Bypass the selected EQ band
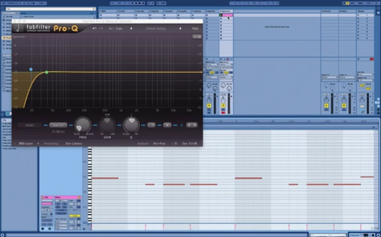This screenshot has height=237, width=381. click(x=152, y=125)
